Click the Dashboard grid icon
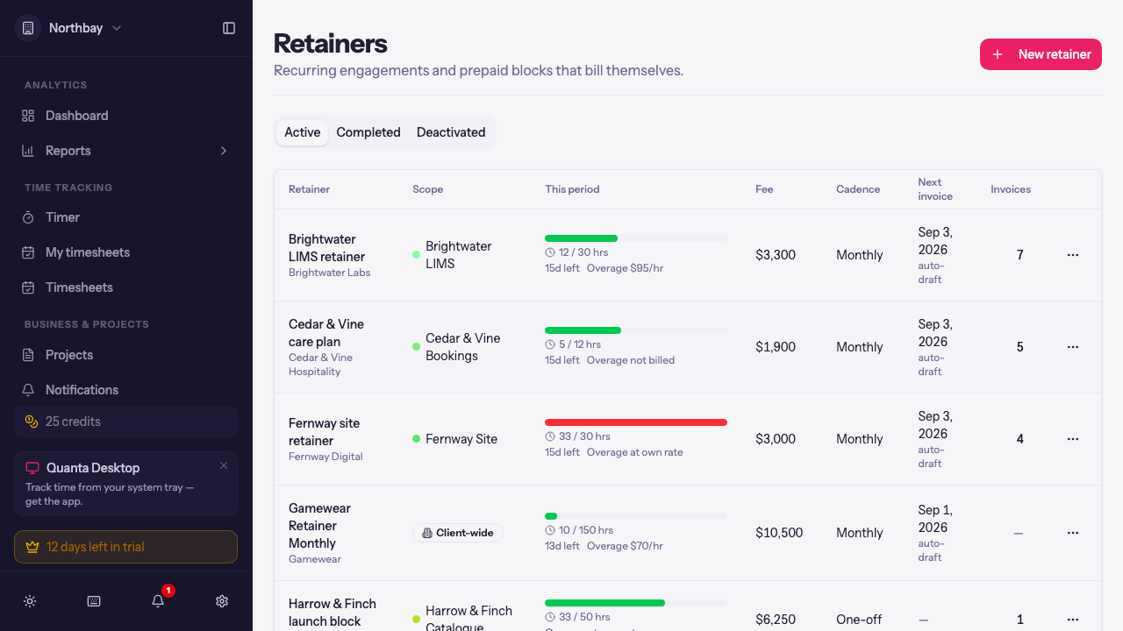 (28, 116)
